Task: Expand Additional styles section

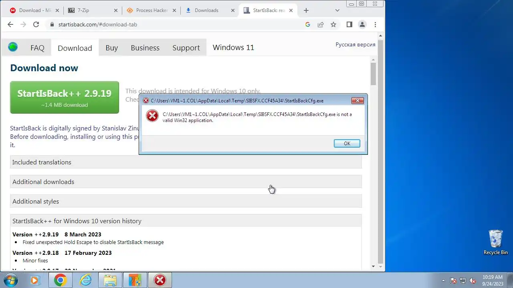Action: (x=186, y=201)
